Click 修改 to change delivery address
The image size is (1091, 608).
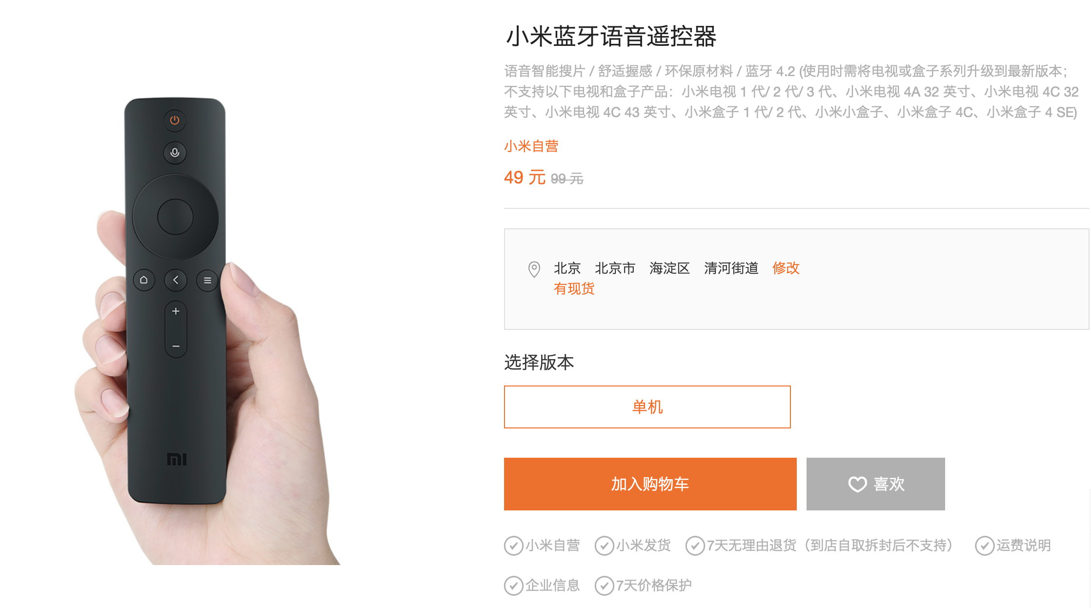[x=786, y=268]
